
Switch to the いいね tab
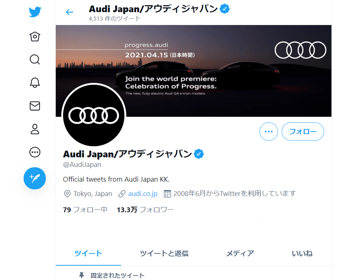click(302, 253)
